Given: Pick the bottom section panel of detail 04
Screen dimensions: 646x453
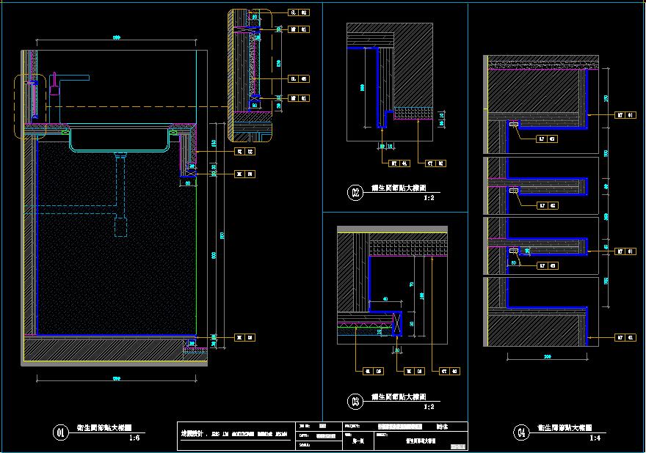Looking at the screenshot, I should point(541,312).
